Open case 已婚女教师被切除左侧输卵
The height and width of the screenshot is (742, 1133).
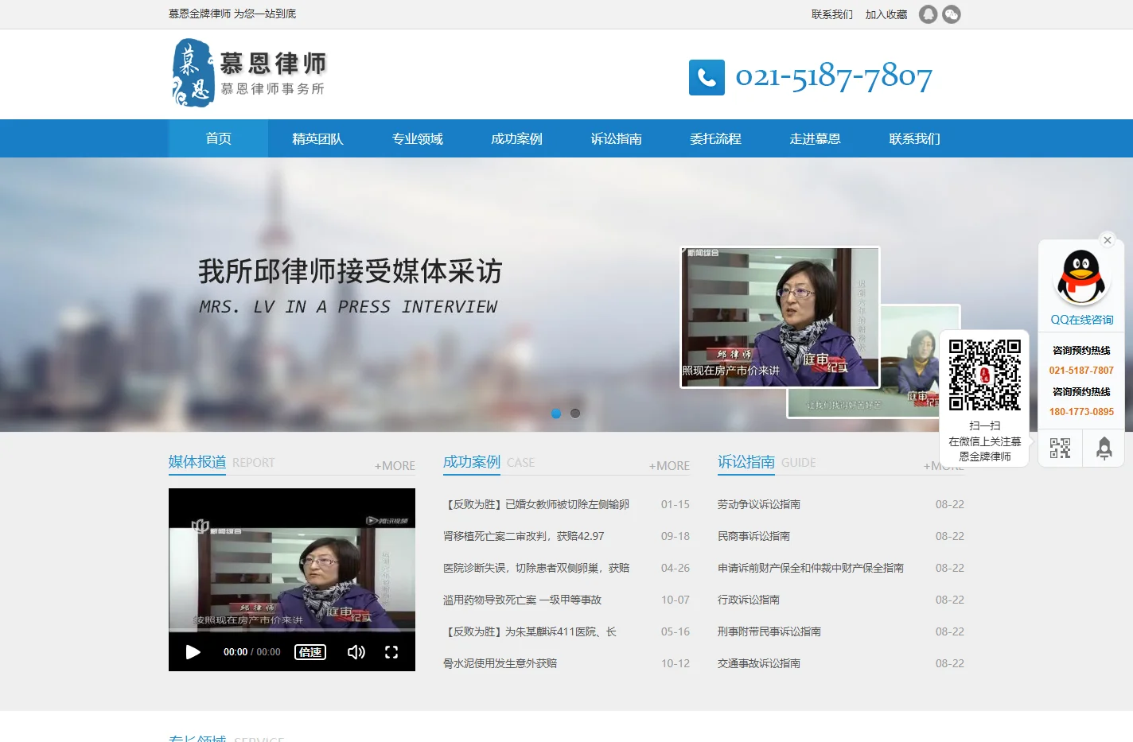click(x=536, y=504)
